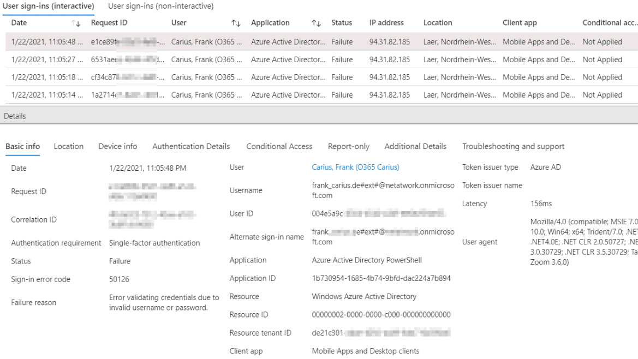This screenshot has width=638, height=359.
Task: Select the Basic info details tab
Action: (x=23, y=146)
